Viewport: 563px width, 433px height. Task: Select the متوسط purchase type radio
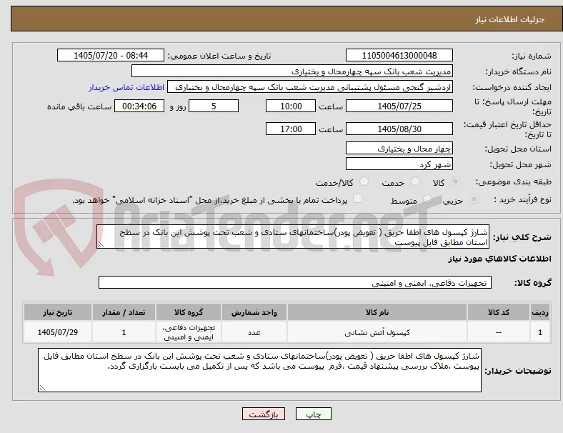[427, 199]
